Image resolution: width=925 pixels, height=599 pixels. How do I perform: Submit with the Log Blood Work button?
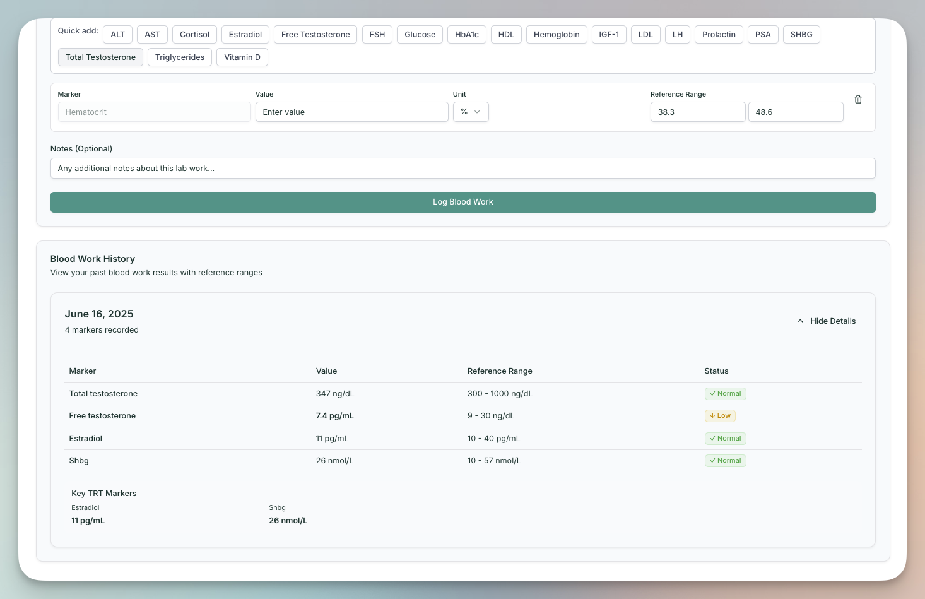[463, 202]
